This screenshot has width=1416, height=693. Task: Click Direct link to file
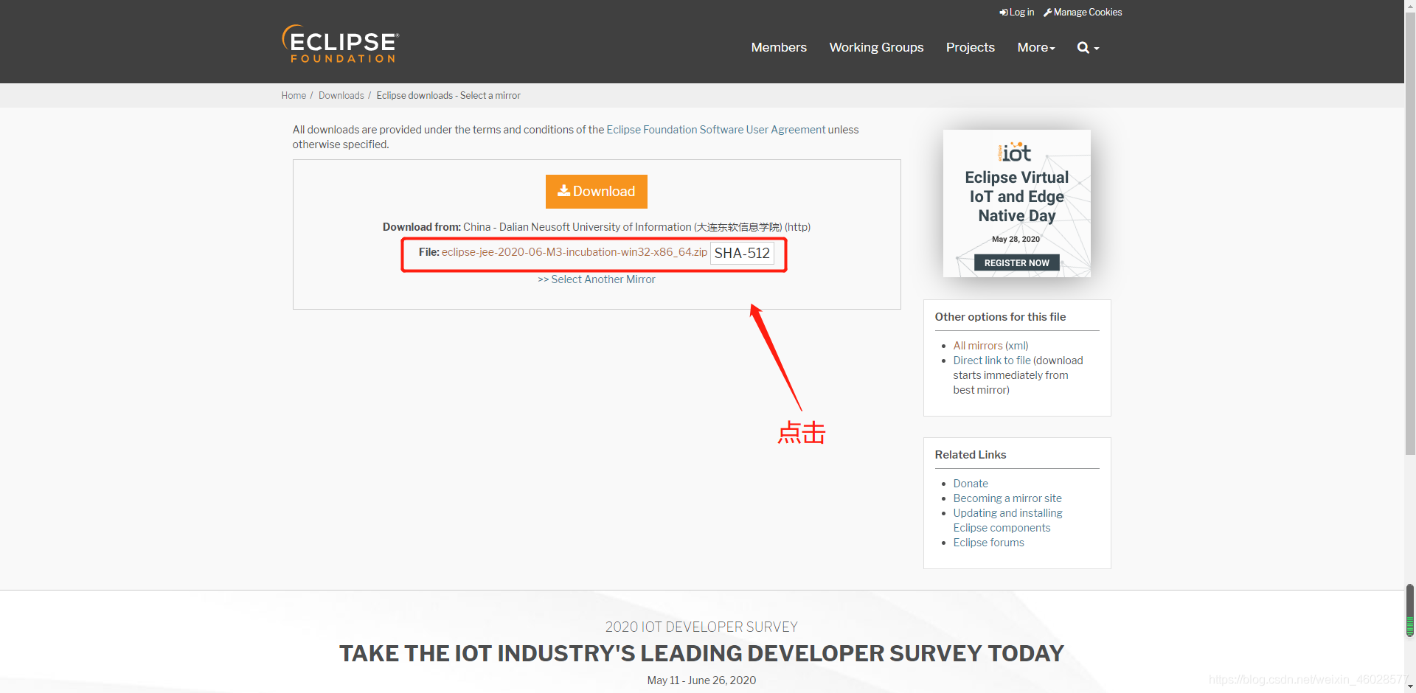992,361
